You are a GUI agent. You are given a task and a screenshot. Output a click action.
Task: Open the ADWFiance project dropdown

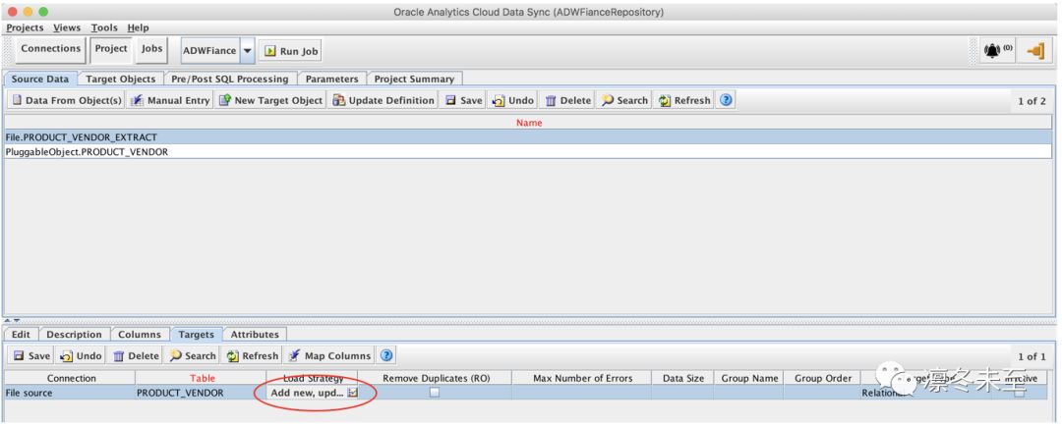pos(247,51)
